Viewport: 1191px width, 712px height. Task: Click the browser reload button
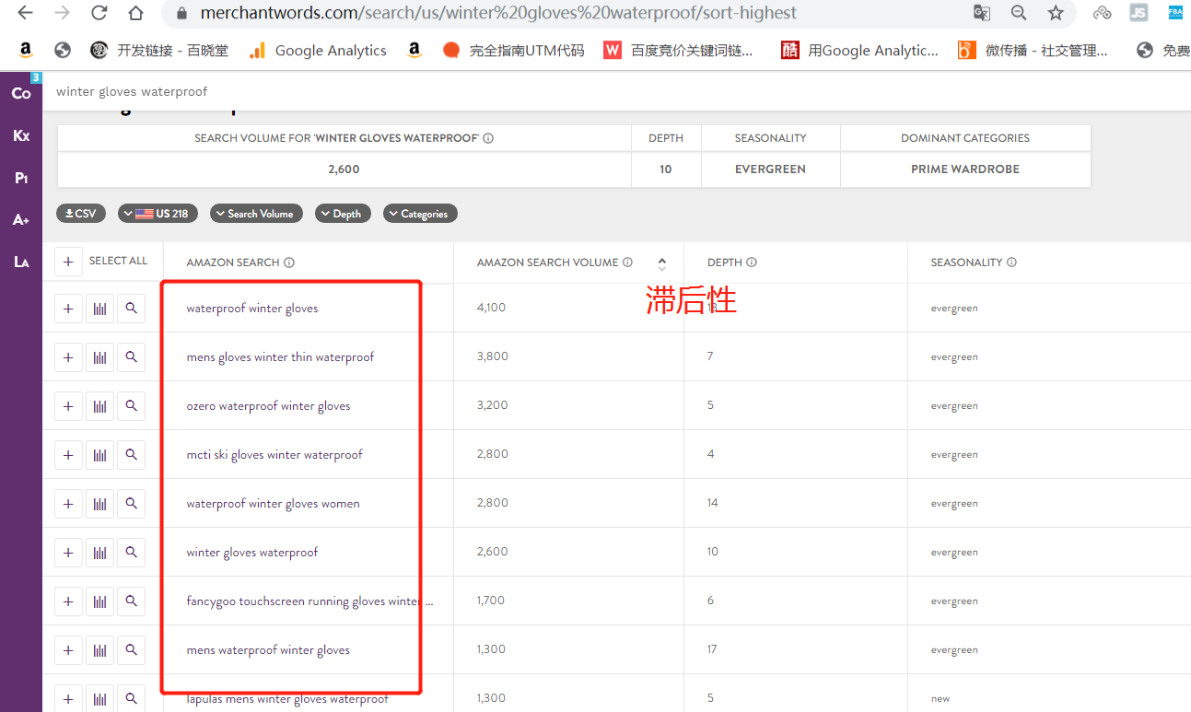point(99,13)
